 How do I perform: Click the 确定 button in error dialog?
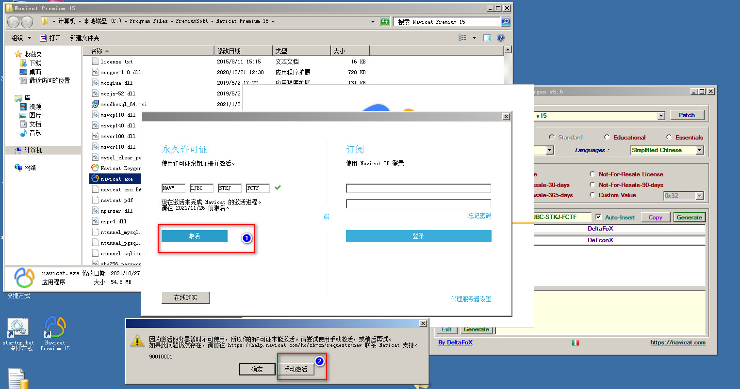click(257, 369)
